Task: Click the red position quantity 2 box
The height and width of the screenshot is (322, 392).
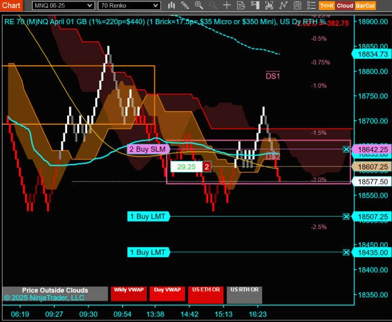Action: (x=206, y=167)
